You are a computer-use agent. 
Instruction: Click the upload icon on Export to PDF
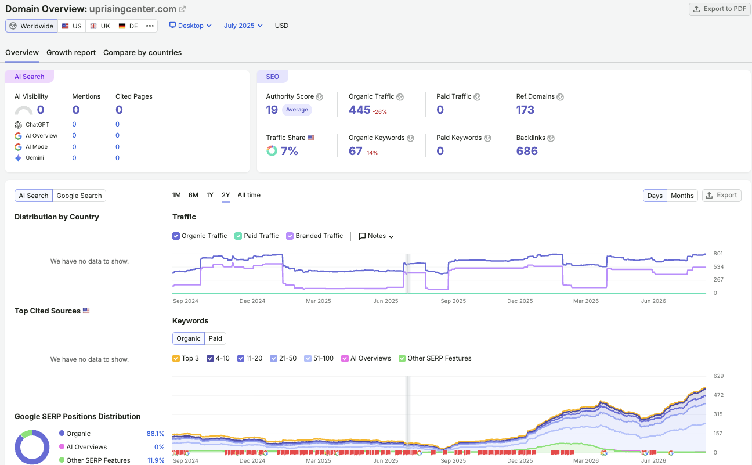click(697, 9)
